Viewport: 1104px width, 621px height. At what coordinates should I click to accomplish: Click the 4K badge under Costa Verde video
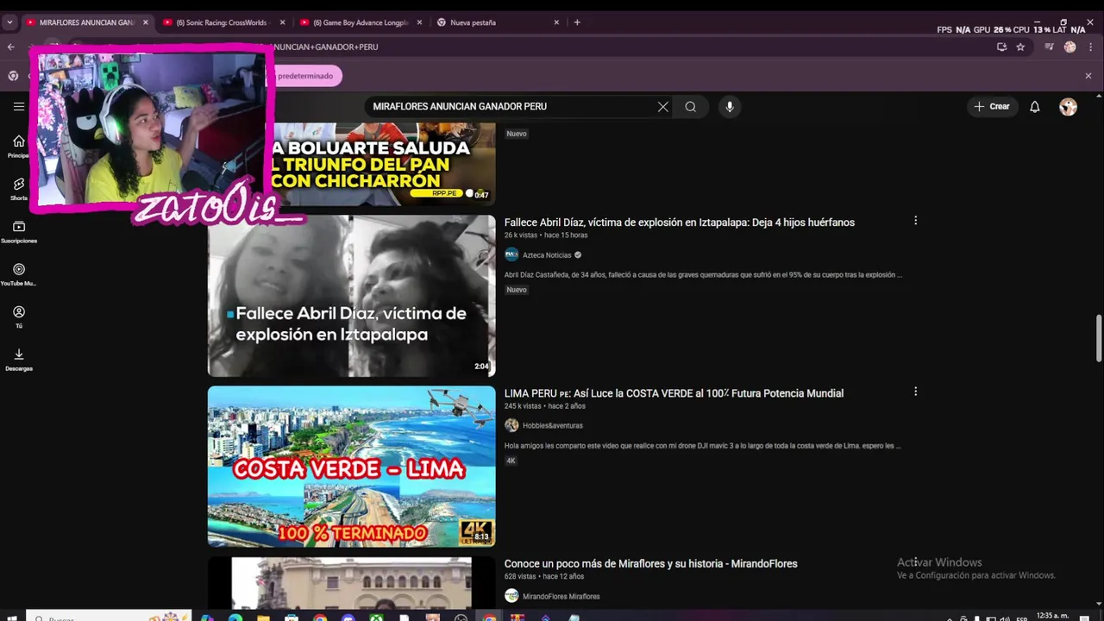click(511, 461)
